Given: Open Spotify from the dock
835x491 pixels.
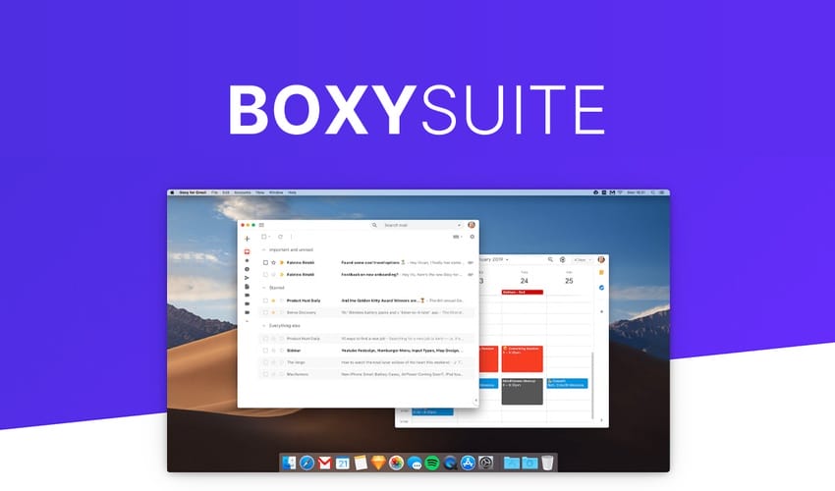Looking at the screenshot, I should [x=432, y=463].
